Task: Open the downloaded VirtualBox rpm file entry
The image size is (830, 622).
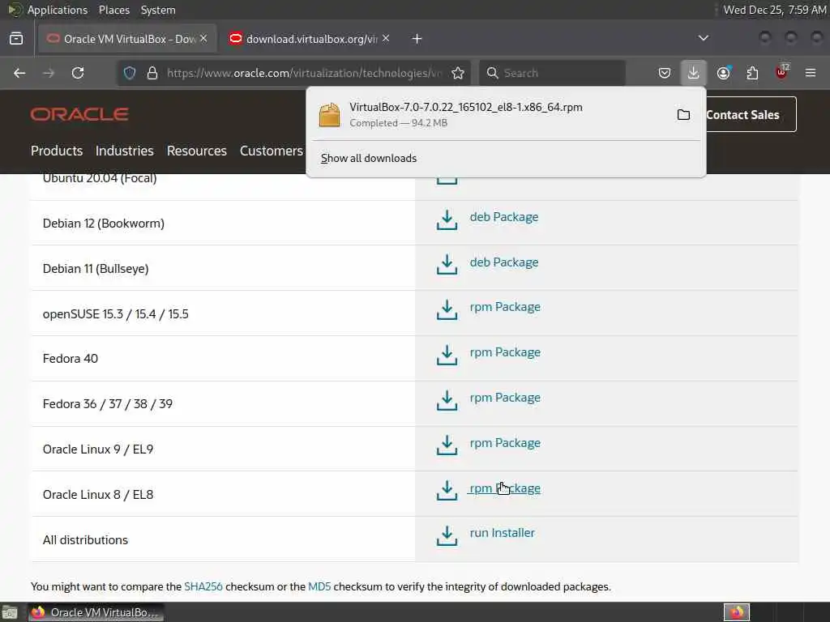Action: 492,115
